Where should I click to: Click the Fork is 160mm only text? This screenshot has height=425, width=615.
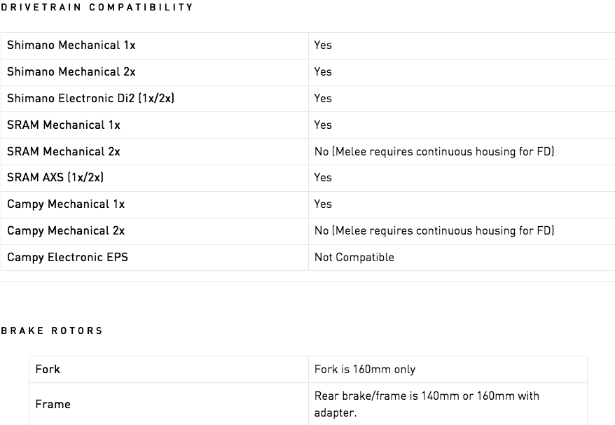365,370
